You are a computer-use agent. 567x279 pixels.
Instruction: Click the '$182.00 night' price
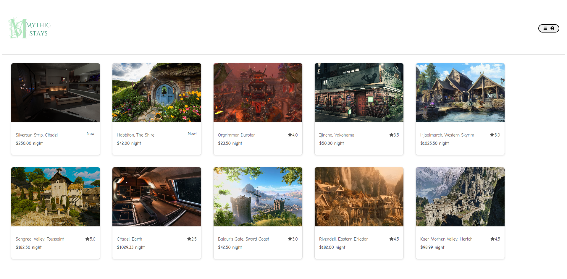tap(332, 247)
